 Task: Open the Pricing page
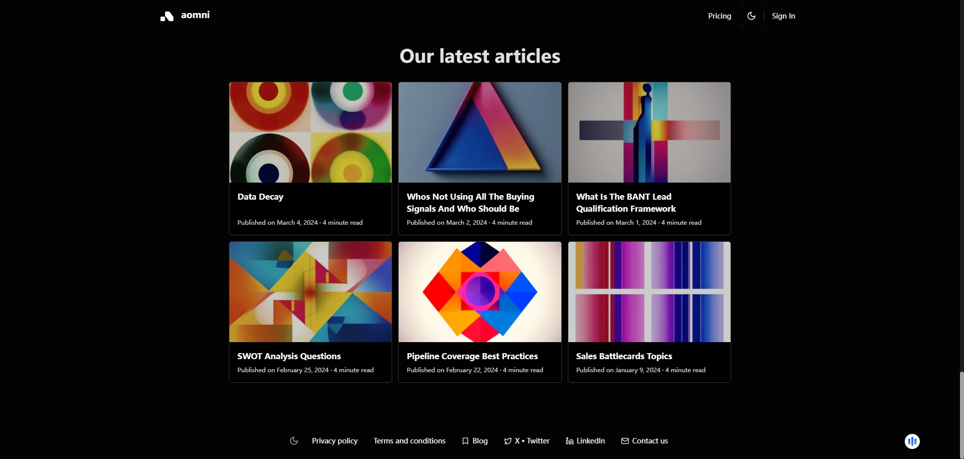[719, 16]
